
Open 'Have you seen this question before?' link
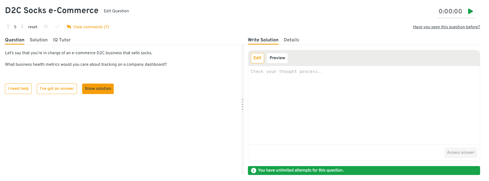pos(446,27)
